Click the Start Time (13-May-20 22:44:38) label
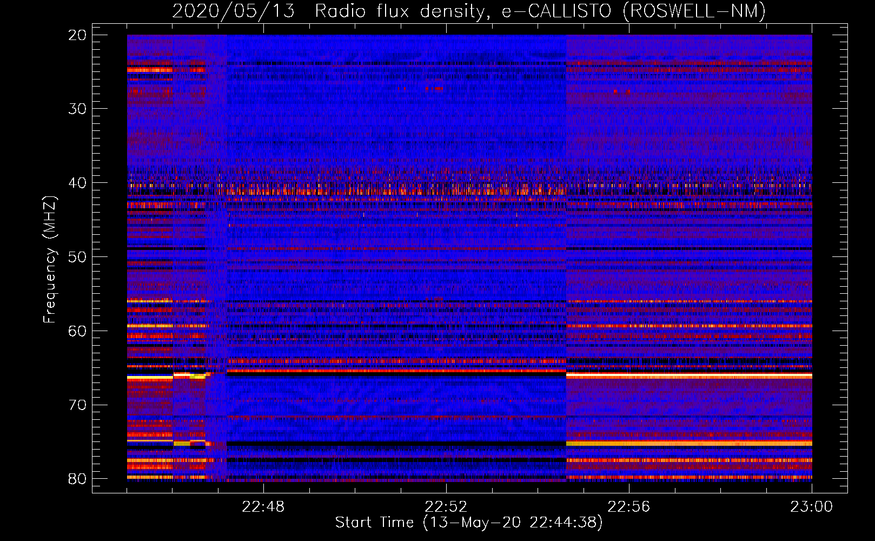Viewport: 875px width, 541px height. (x=469, y=523)
